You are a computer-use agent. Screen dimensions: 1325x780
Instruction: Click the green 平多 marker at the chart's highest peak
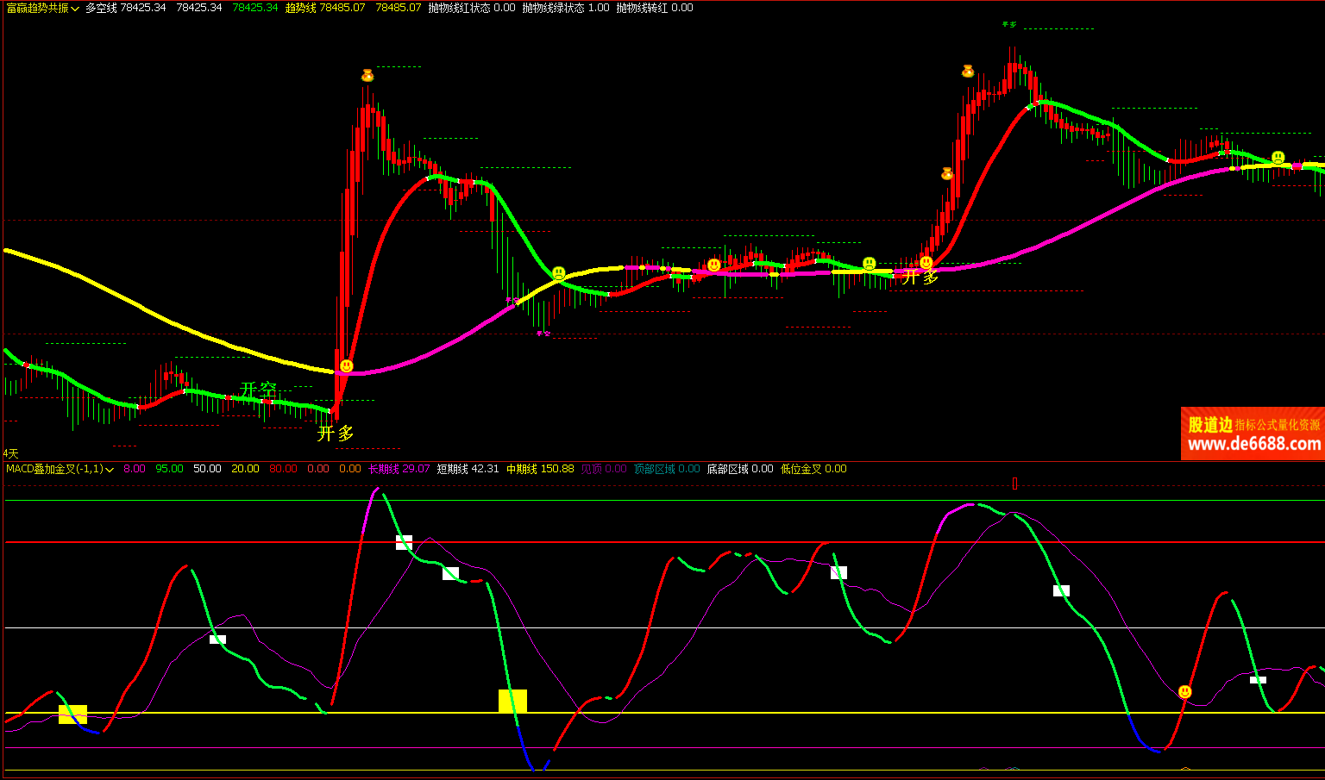1008,24
